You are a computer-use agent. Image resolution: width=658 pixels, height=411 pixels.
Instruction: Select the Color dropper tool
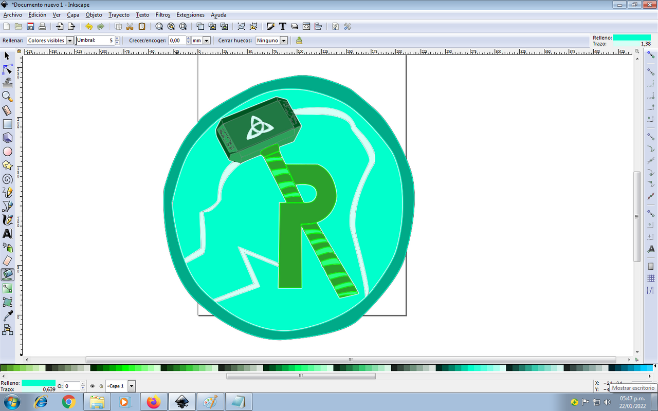tap(7, 316)
